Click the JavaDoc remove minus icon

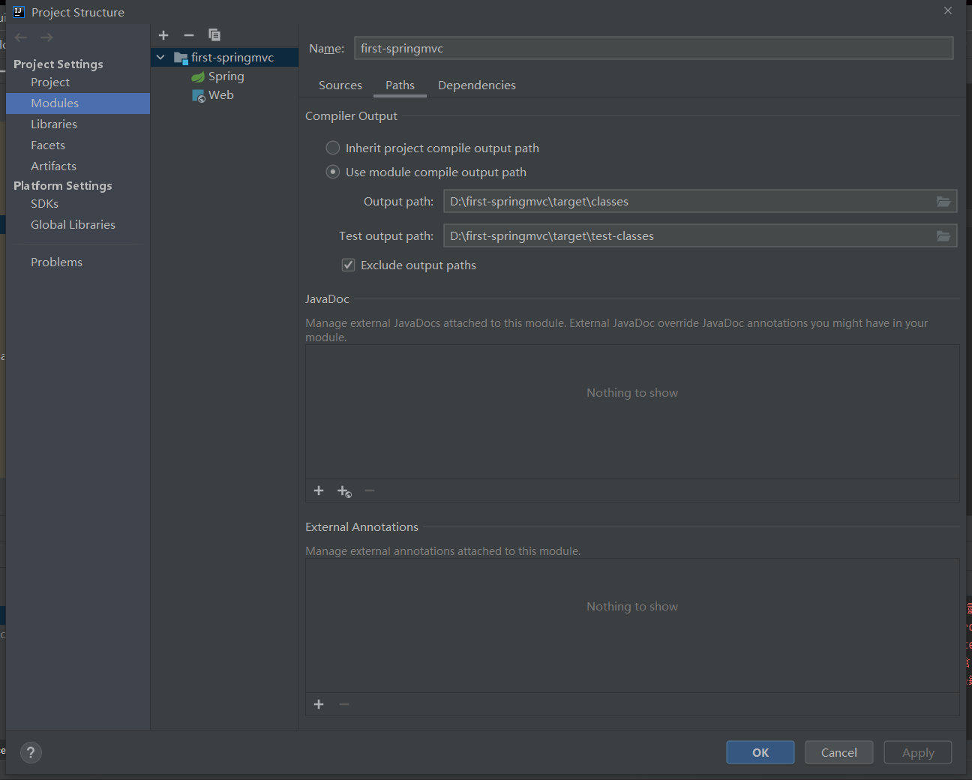370,490
